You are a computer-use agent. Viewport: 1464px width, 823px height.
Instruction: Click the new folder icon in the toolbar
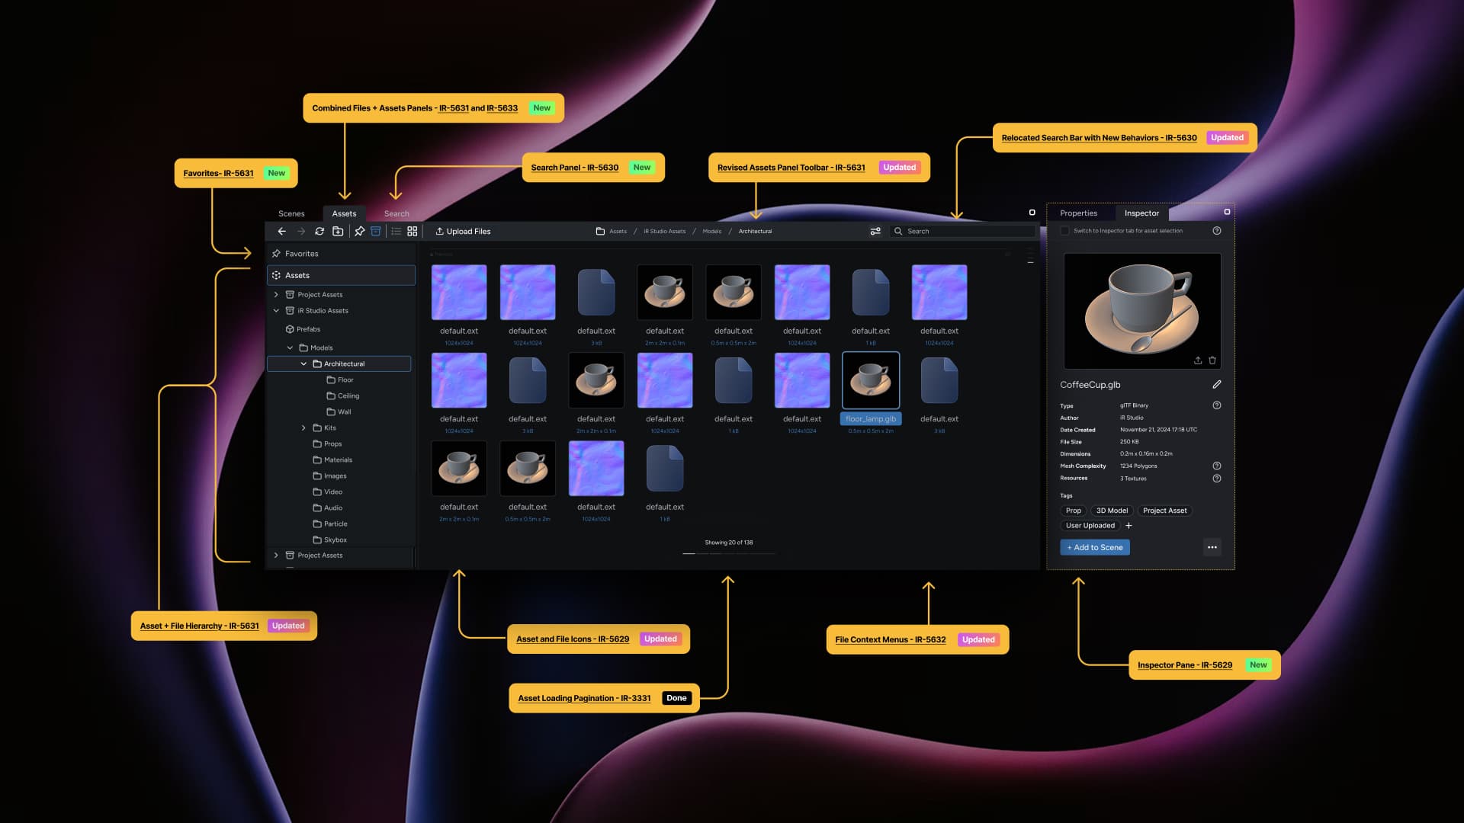[339, 231]
